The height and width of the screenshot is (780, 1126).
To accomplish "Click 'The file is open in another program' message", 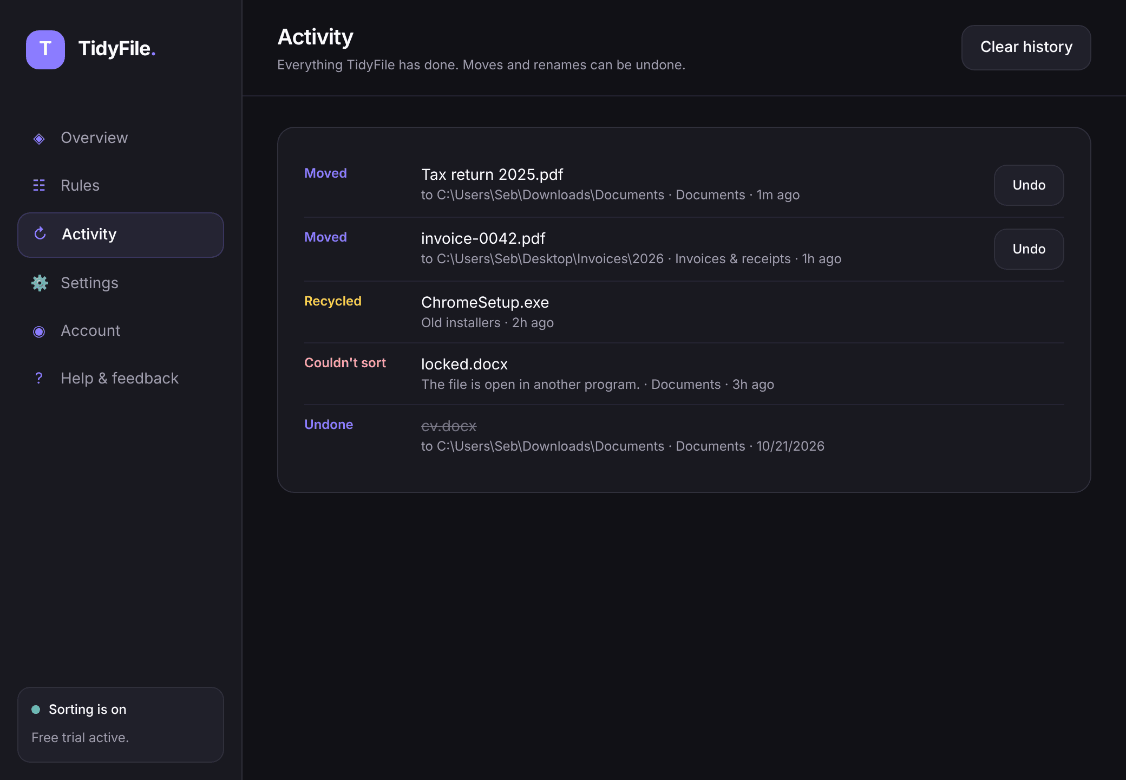I will click(x=531, y=385).
